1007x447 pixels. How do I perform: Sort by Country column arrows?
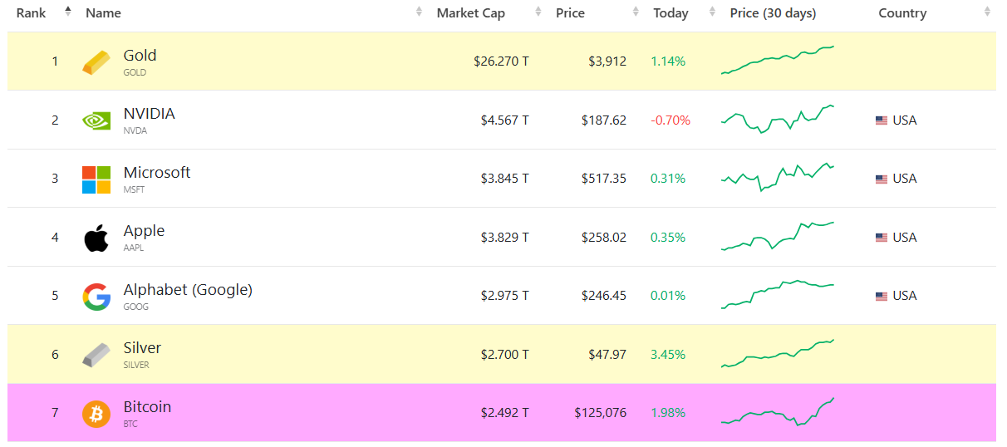pyautogui.click(x=987, y=12)
